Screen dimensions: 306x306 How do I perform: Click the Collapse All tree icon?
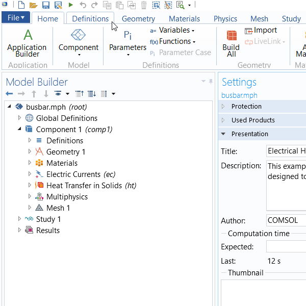(80, 94)
